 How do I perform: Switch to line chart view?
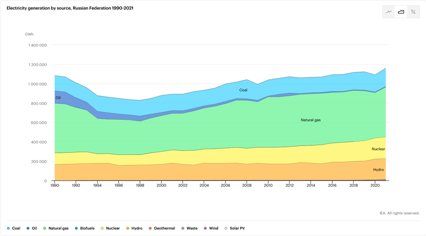(388, 12)
